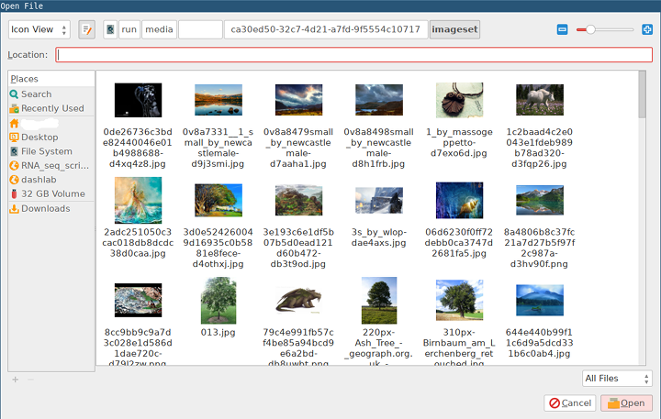Open Desktop in Places sidebar
The width and height of the screenshot is (661, 419).
click(x=51, y=138)
